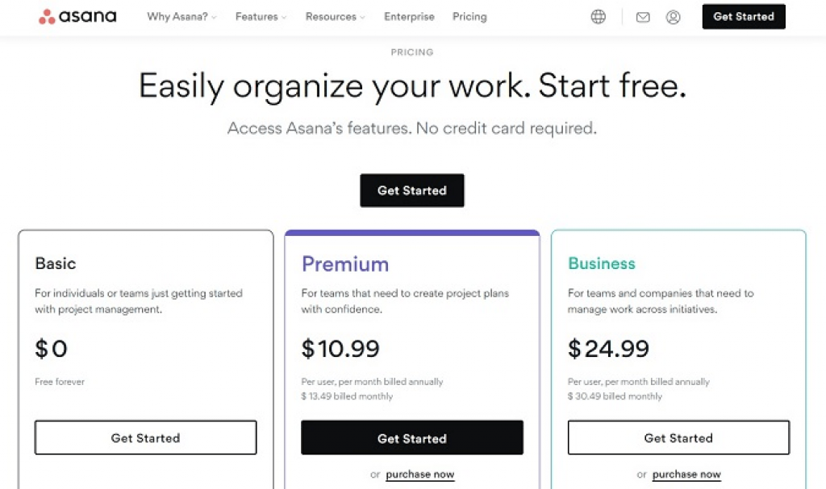Expand the Features dropdown menu

(260, 17)
